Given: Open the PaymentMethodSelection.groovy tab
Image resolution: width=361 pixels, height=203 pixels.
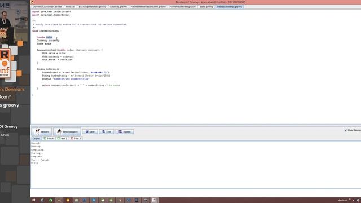Looking at the screenshot, I should 148,7.
